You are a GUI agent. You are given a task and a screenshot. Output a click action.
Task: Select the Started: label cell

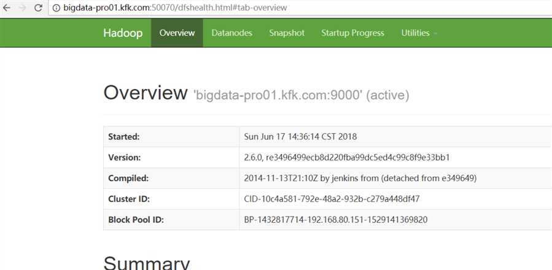pyautogui.click(x=171, y=137)
